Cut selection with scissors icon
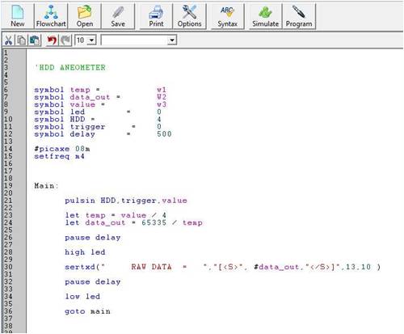Screen dimensions: 404x334 coord(9,40)
